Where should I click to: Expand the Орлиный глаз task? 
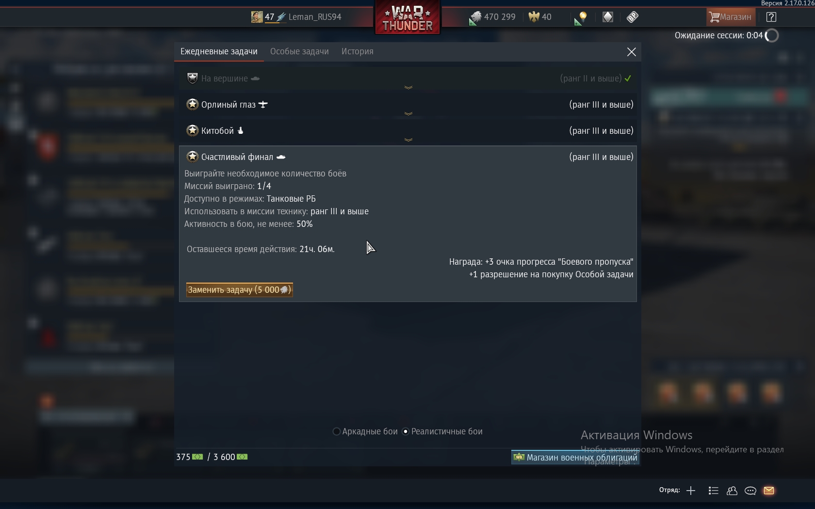coord(408,105)
